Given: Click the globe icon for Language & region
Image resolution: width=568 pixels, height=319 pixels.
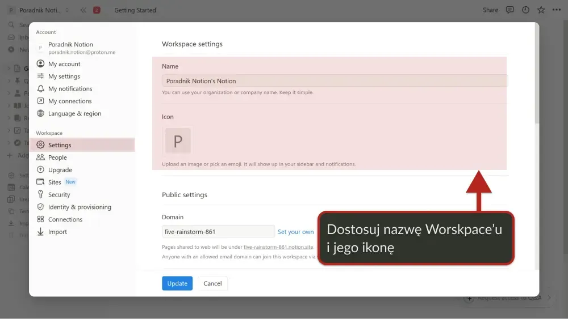Looking at the screenshot, I should 40,113.
